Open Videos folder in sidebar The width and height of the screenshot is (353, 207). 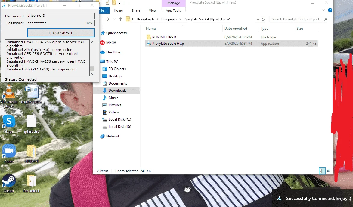coord(114,112)
